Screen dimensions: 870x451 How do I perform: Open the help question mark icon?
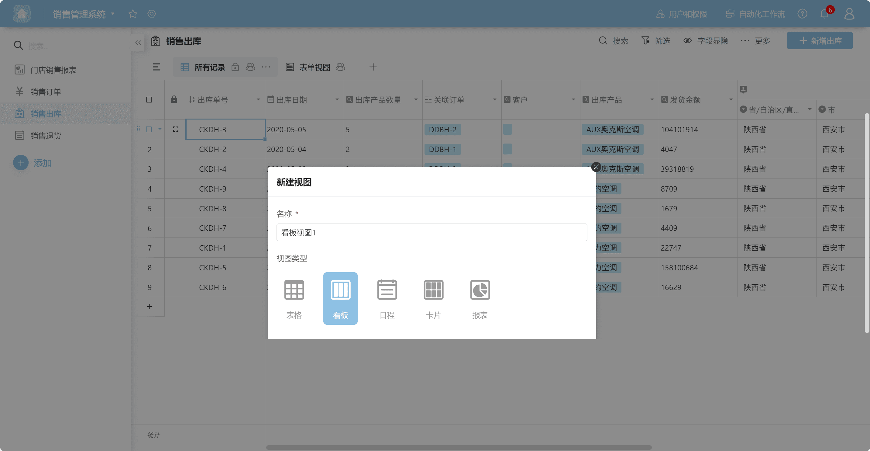(x=802, y=14)
